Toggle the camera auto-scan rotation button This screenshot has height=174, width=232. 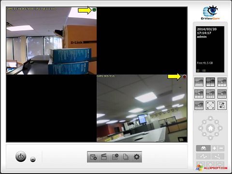pos(222,106)
